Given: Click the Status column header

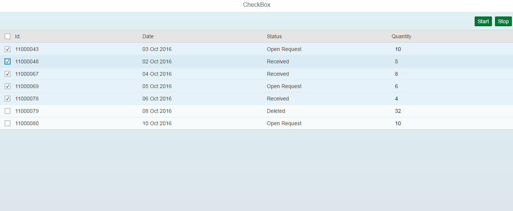Looking at the screenshot, I should click(274, 36).
